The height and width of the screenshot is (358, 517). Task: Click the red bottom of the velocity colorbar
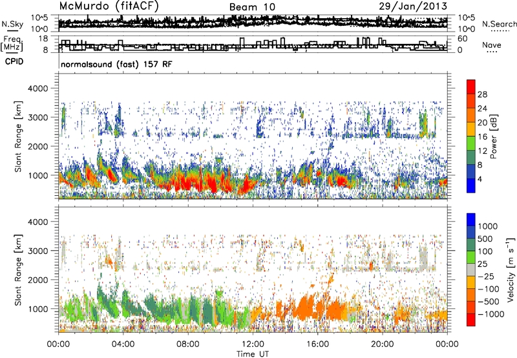pos(471,320)
